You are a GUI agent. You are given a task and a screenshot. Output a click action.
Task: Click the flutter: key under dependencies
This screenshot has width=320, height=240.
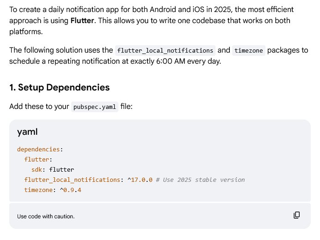[38, 160]
